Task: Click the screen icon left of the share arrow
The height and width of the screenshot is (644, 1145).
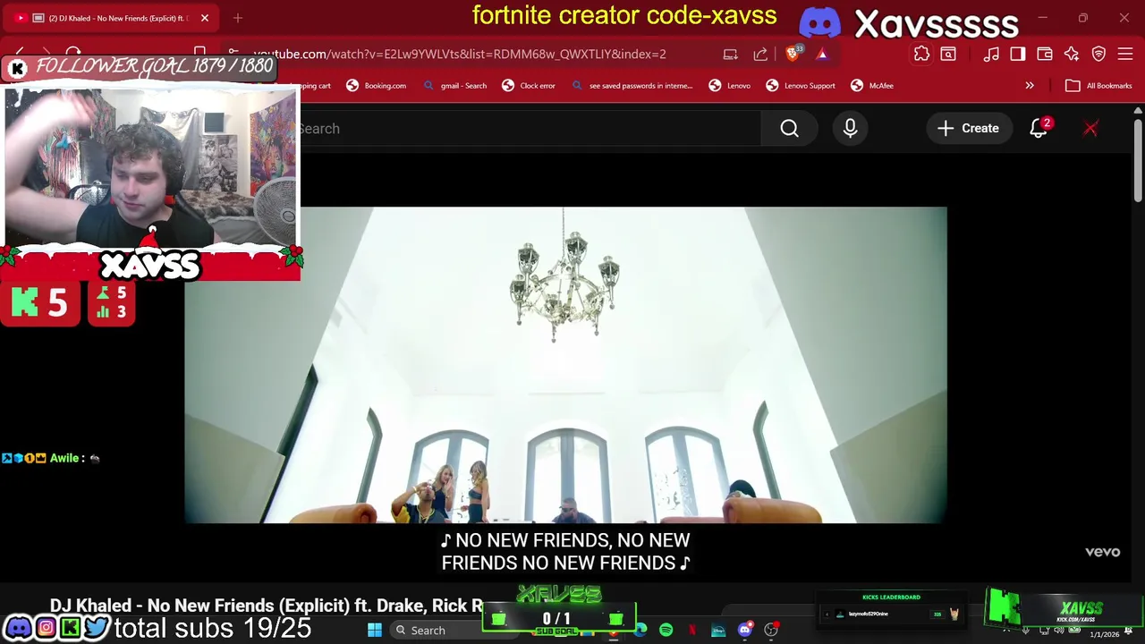Action: click(x=731, y=55)
